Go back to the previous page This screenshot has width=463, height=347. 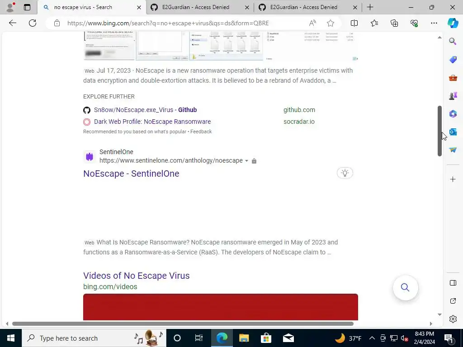point(12,23)
